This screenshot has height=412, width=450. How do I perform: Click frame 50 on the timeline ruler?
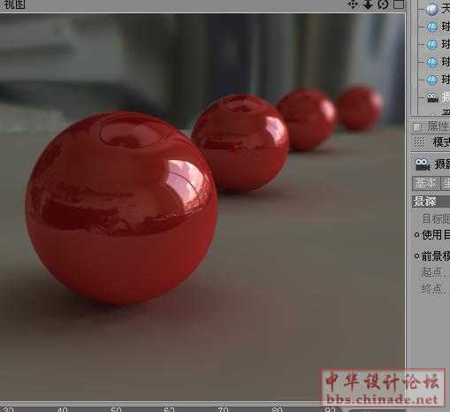(116, 409)
